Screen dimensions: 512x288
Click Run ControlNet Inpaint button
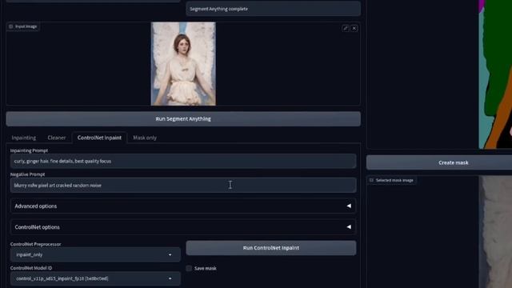coord(271,248)
